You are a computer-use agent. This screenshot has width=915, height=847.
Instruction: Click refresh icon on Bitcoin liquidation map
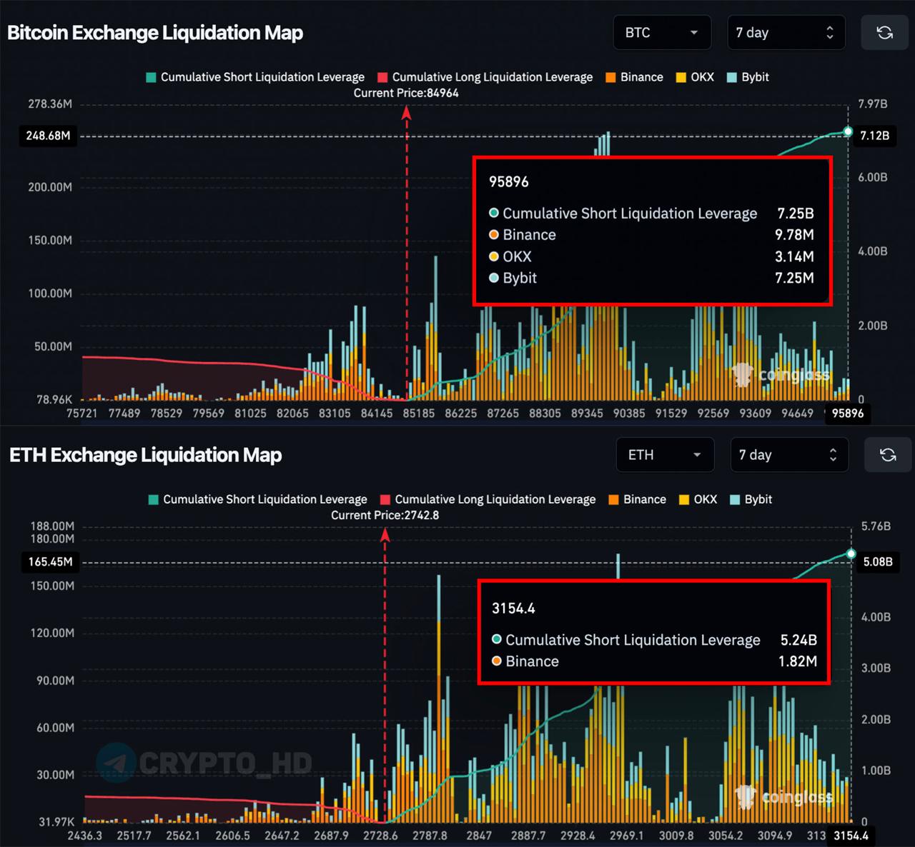pyautogui.click(x=884, y=33)
